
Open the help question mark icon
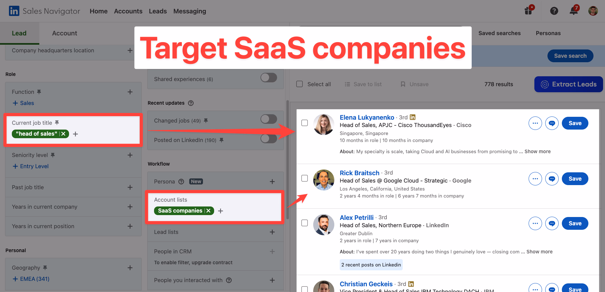(x=554, y=11)
